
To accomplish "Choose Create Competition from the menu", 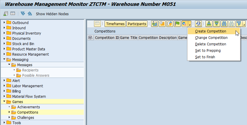I will (210, 31).
